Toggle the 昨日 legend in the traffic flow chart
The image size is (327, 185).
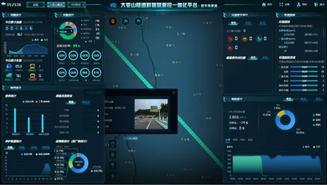(x=35, y=40)
